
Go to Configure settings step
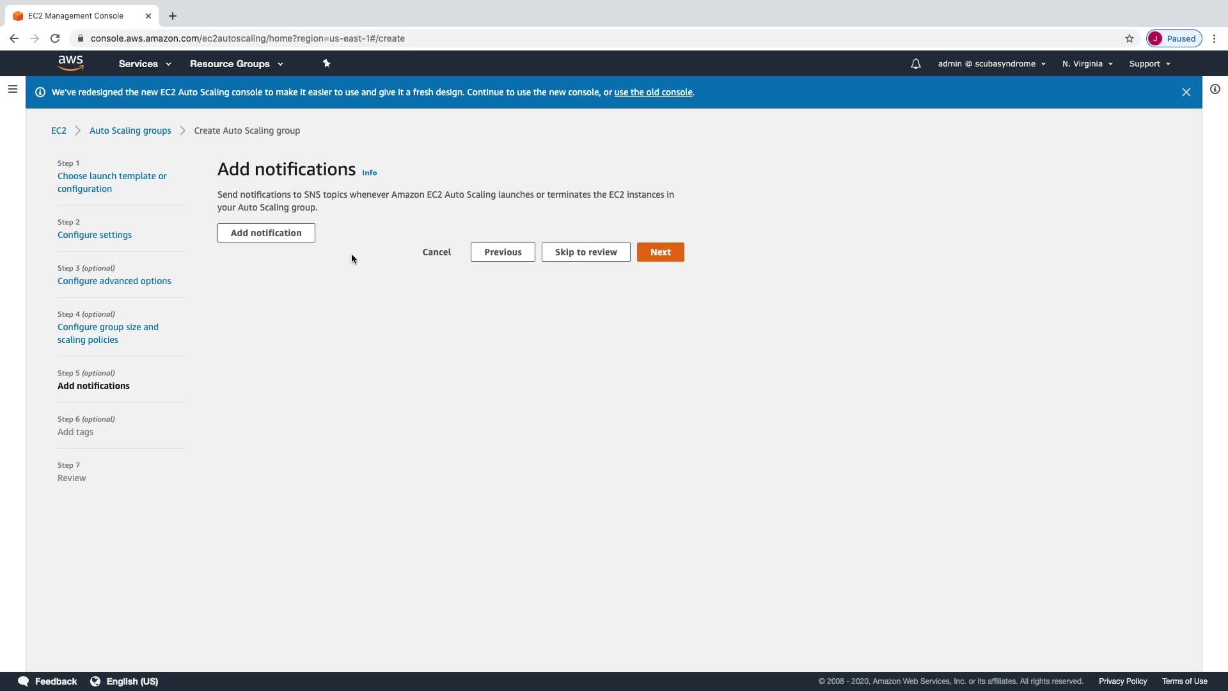click(95, 235)
